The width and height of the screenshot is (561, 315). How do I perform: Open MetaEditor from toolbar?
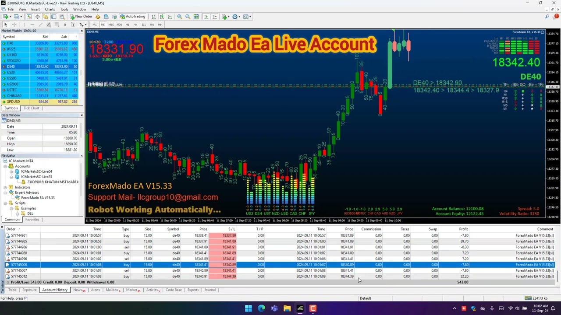pyautogui.click(x=98, y=17)
